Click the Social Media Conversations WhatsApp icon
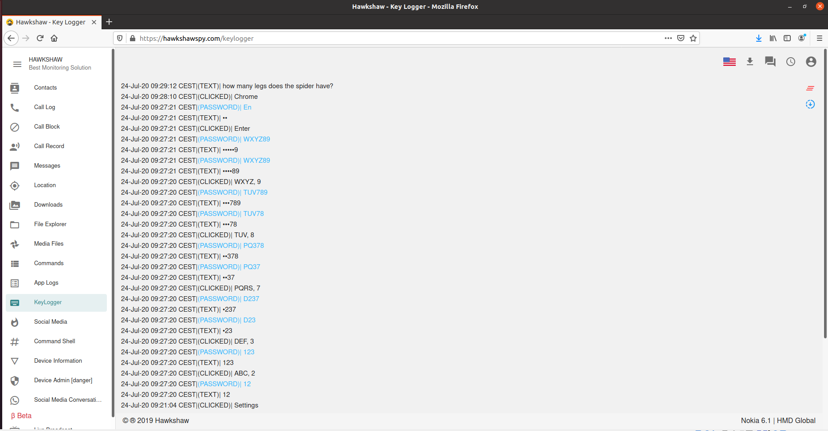Viewport: 828px width, 431px height. click(x=15, y=400)
